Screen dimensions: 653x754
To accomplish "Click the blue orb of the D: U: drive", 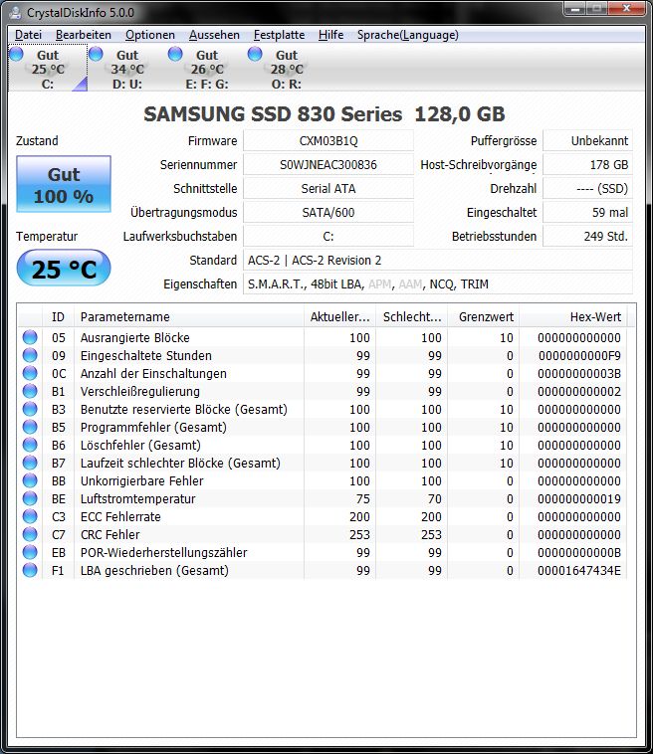I will point(96,54).
